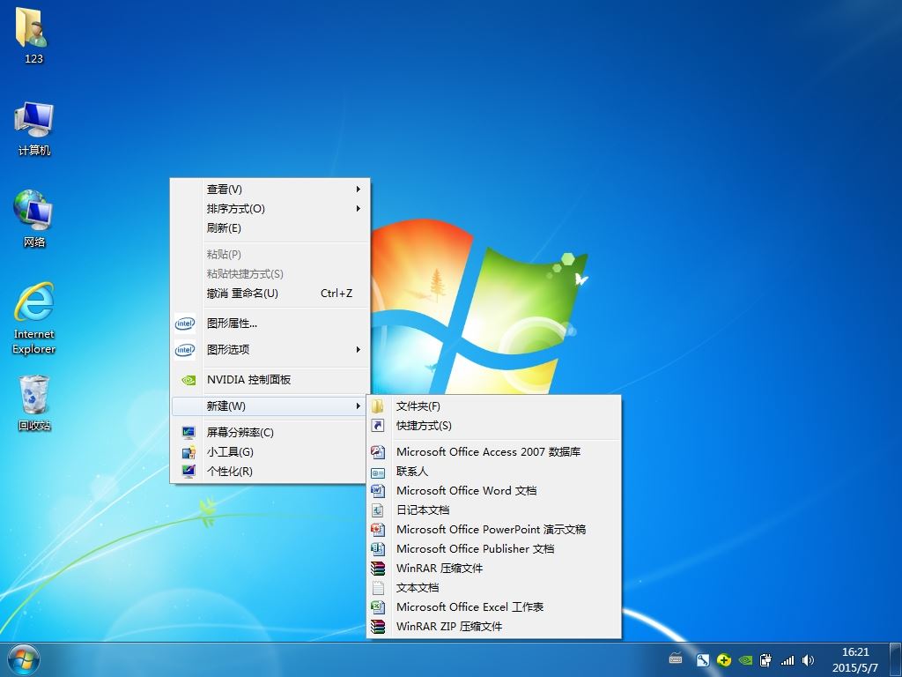Click the Word document icon in submenu

point(377,490)
